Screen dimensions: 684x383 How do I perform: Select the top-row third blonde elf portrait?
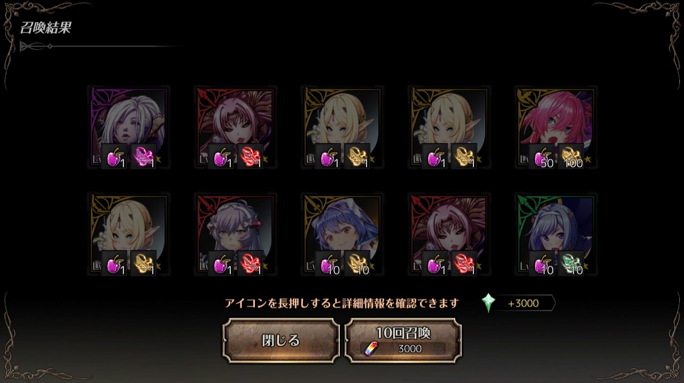click(x=342, y=128)
